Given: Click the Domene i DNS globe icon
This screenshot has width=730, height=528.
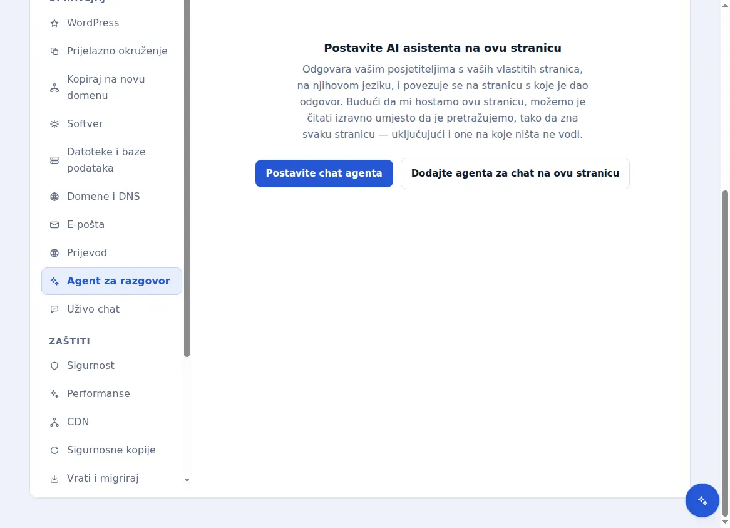Looking at the screenshot, I should point(54,197).
